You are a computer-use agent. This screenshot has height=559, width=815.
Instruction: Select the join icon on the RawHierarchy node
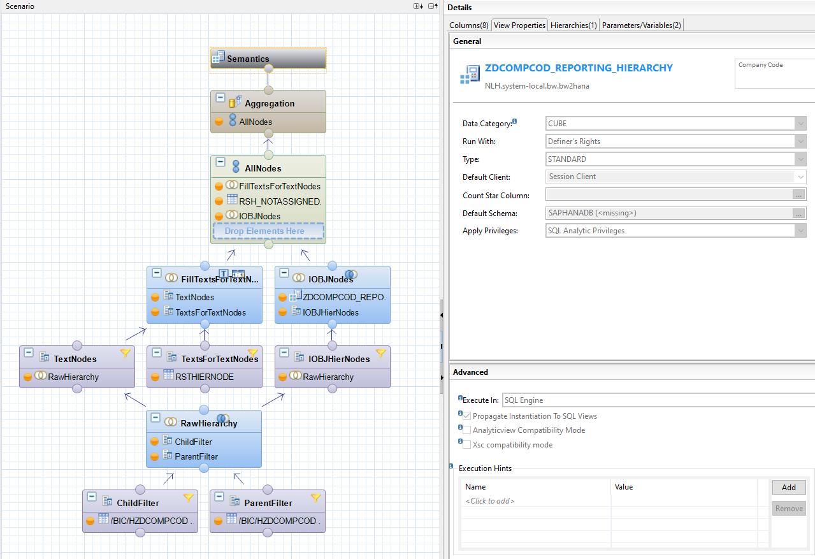pyautogui.click(x=171, y=421)
